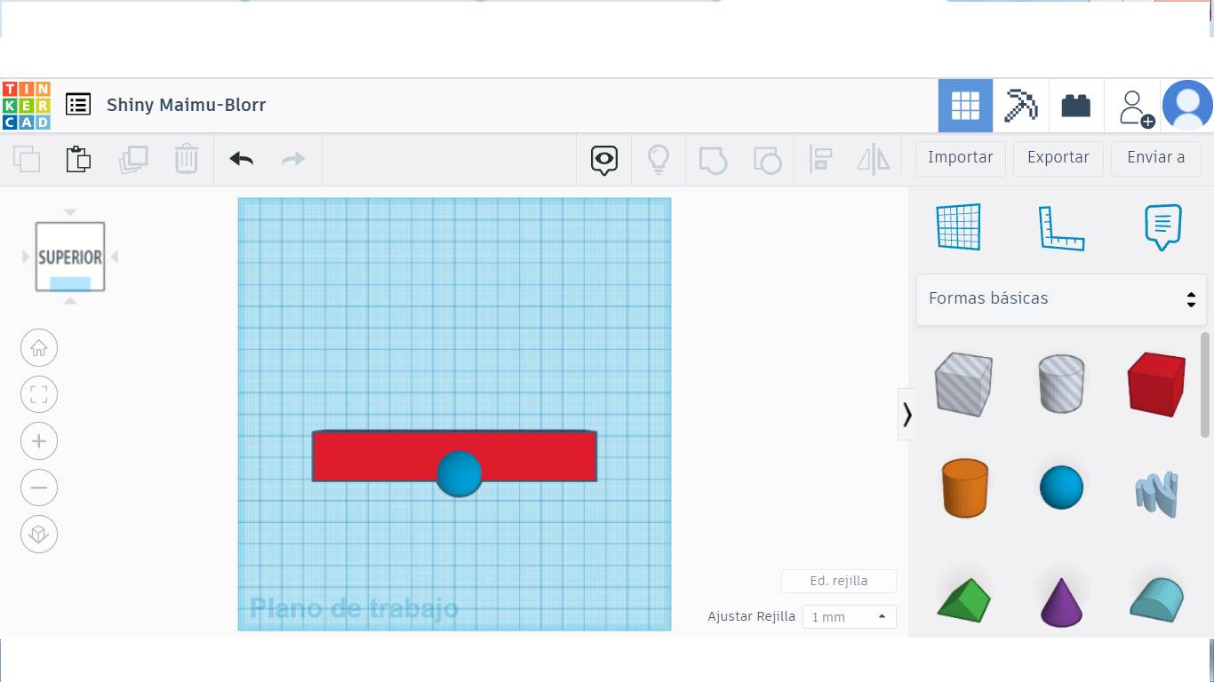Screen dimensions: 1214x682
Task: Pick the striped hole box shape
Action: [963, 384]
